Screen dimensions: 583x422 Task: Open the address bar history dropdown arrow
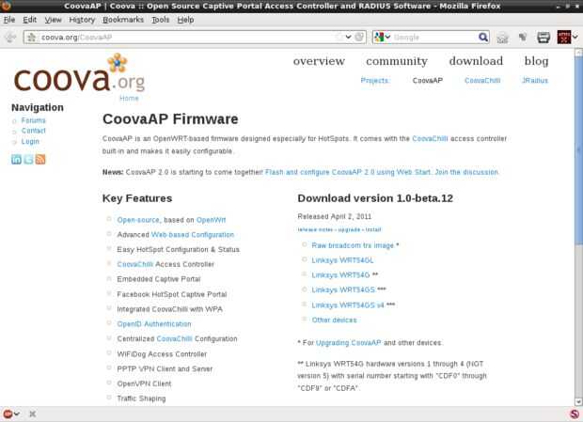(x=348, y=38)
